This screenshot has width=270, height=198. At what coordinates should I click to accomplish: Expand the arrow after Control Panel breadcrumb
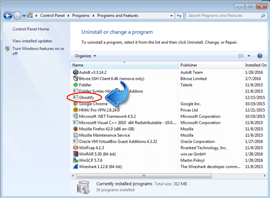pyautogui.click(x=68, y=16)
